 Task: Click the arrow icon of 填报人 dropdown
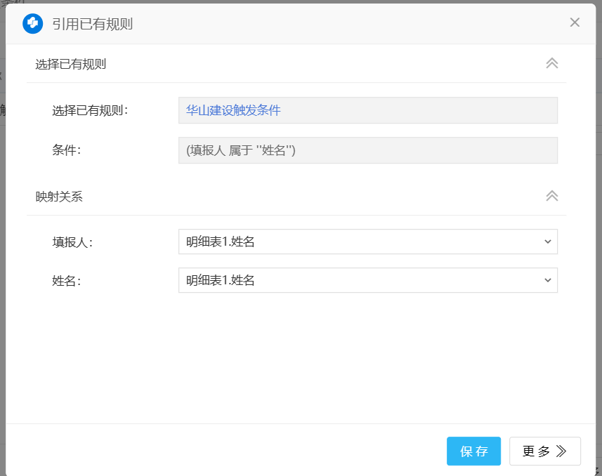coord(548,242)
